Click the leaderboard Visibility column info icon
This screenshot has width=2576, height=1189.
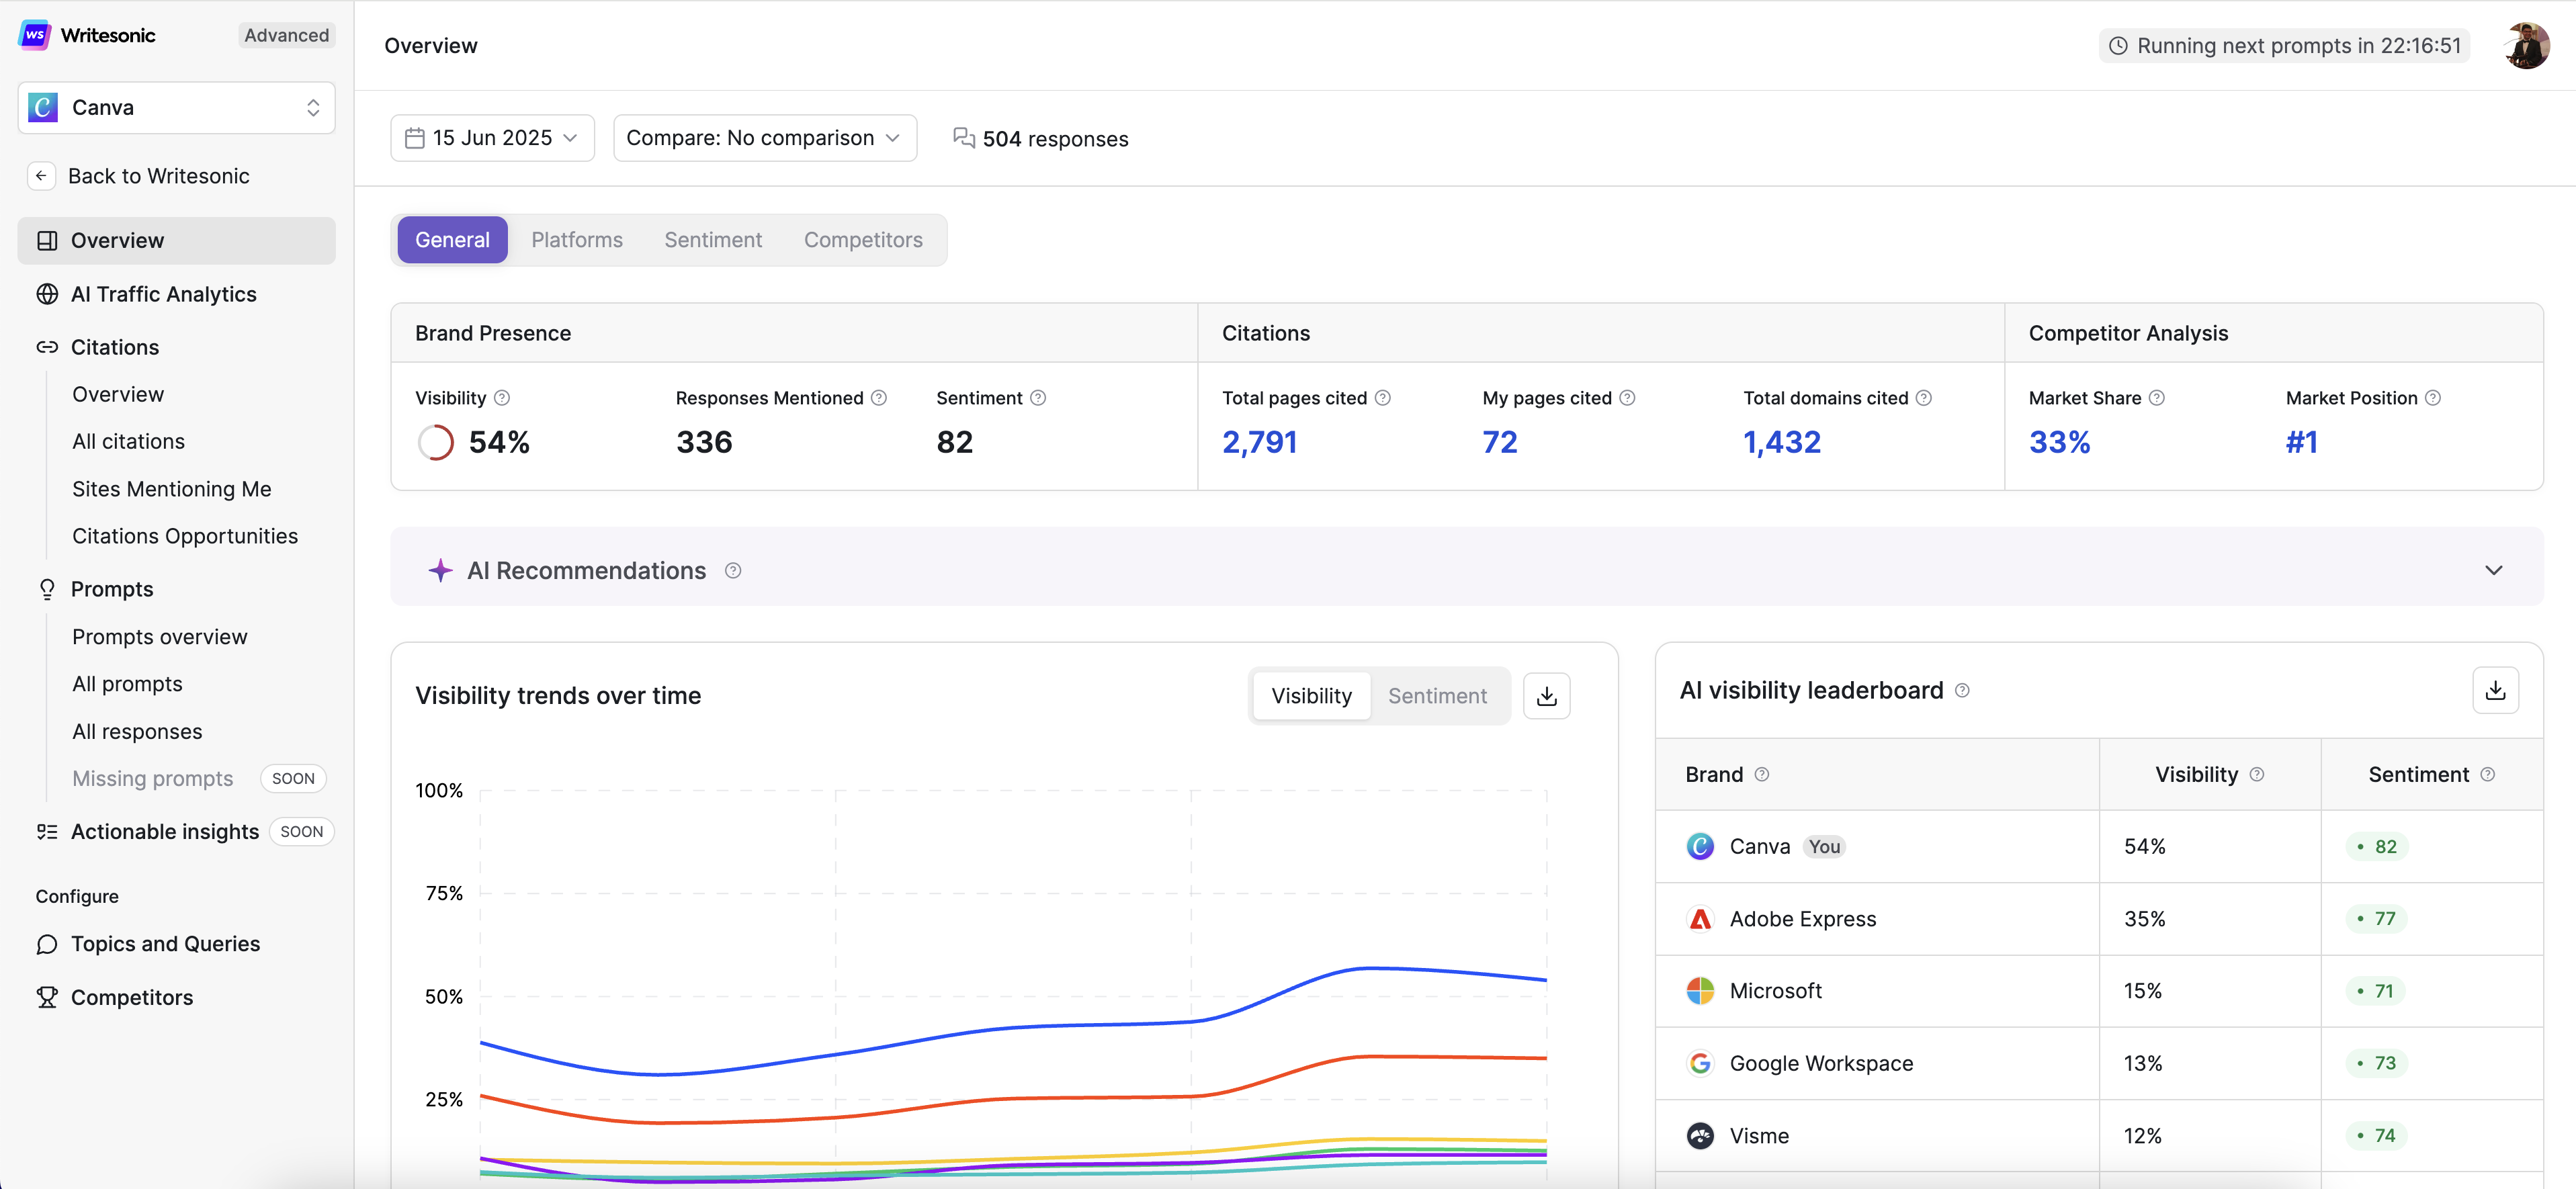[x=2257, y=775]
